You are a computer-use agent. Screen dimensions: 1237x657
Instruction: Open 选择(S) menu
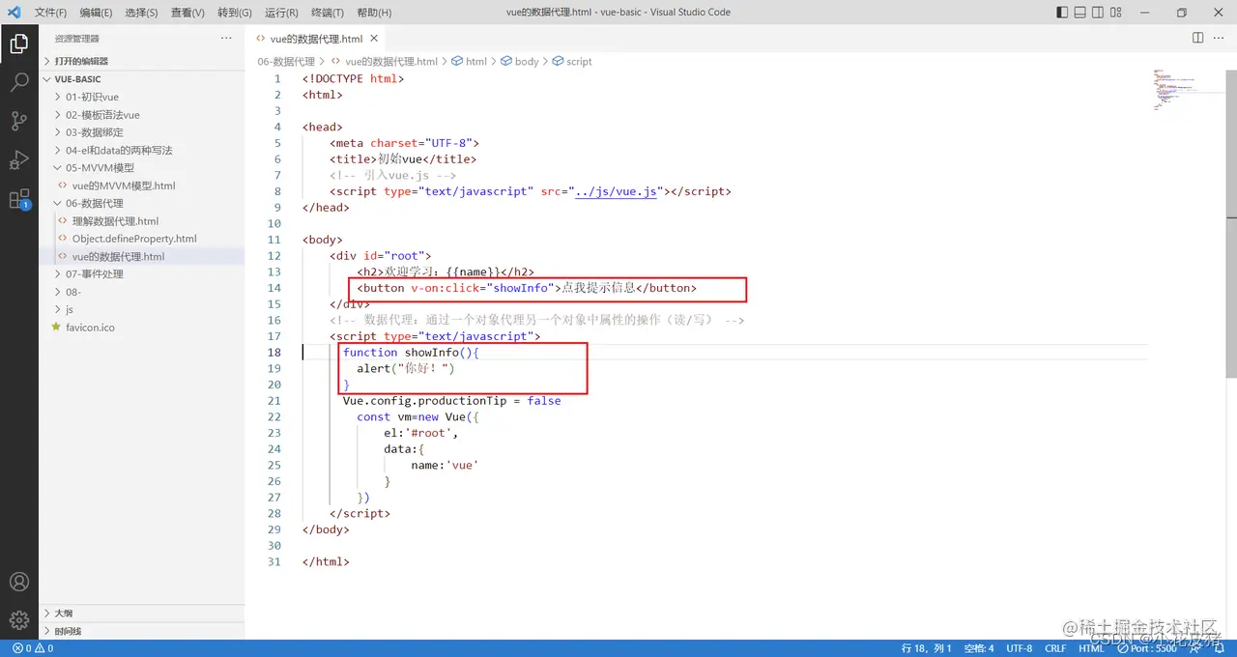pos(141,13)
